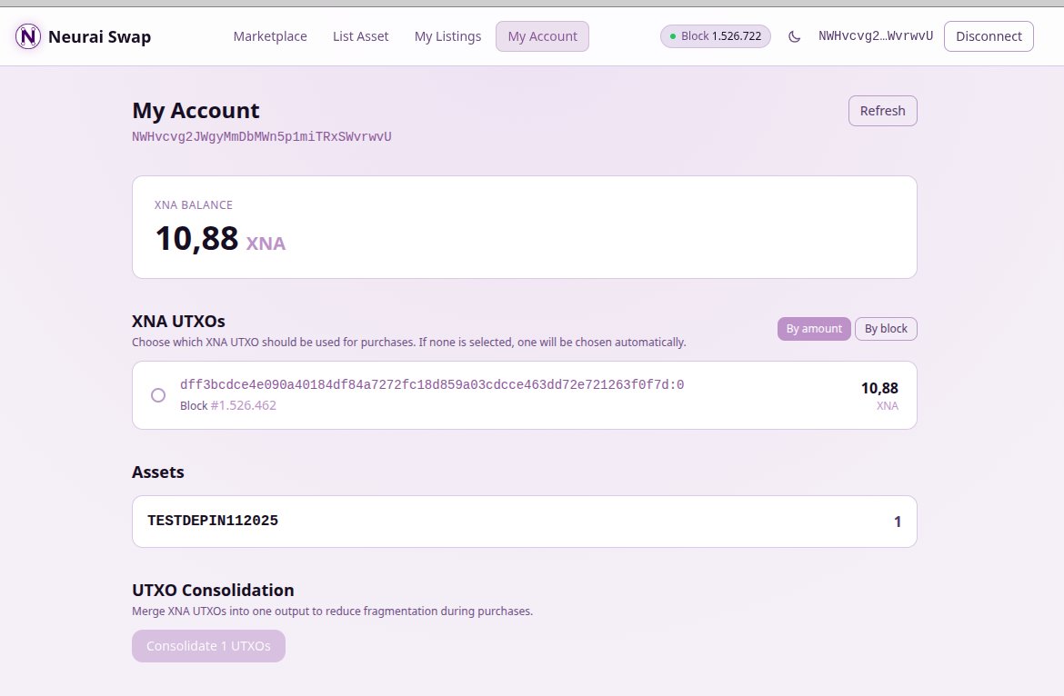Click the UTXO transaction hash text

pyautogui.click(x=432, y=385)
